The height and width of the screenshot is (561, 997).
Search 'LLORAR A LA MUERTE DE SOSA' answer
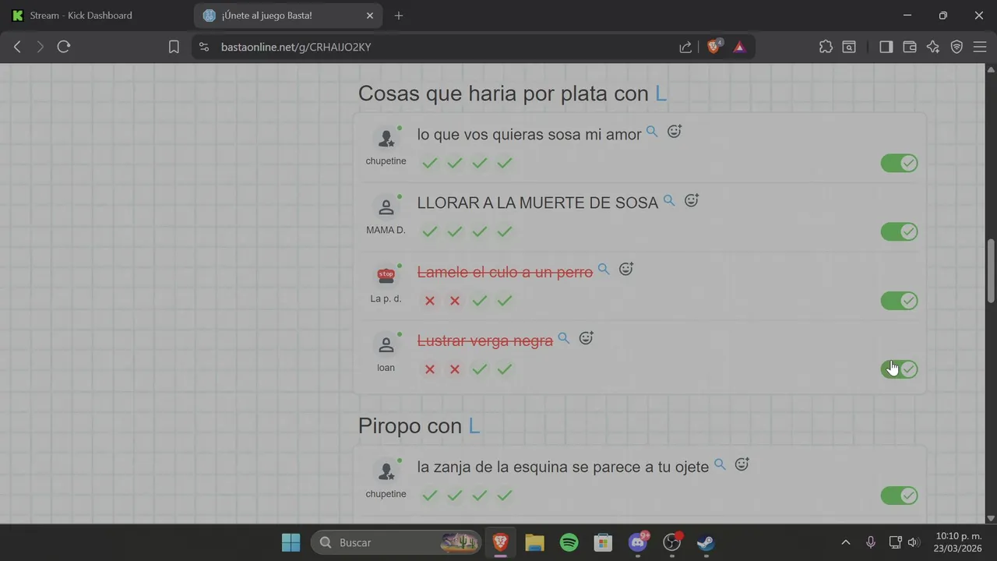click(669, 200)
